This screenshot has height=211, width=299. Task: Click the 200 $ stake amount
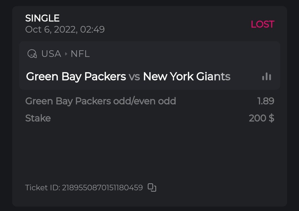point(261,118)
